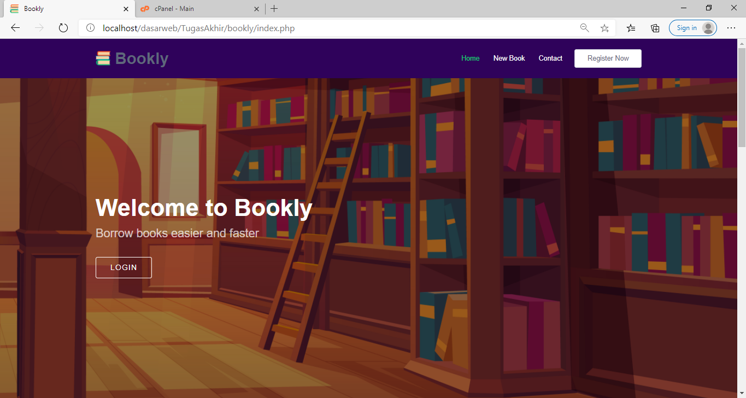This screenshot has width=746, height=398.
Task: Click the zoom search icon in the address bar
Action: click(584, 28)
